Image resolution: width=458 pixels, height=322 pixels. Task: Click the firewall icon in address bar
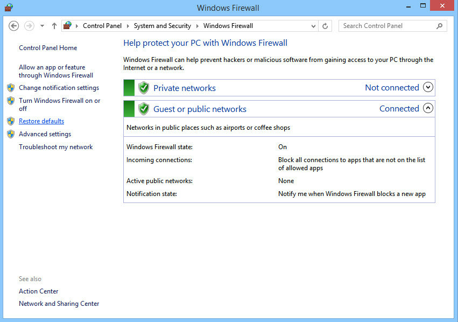[67, 26]
